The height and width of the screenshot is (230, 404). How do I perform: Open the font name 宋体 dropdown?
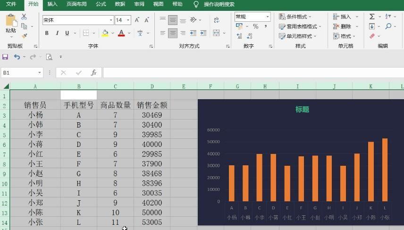click(111, 20)
